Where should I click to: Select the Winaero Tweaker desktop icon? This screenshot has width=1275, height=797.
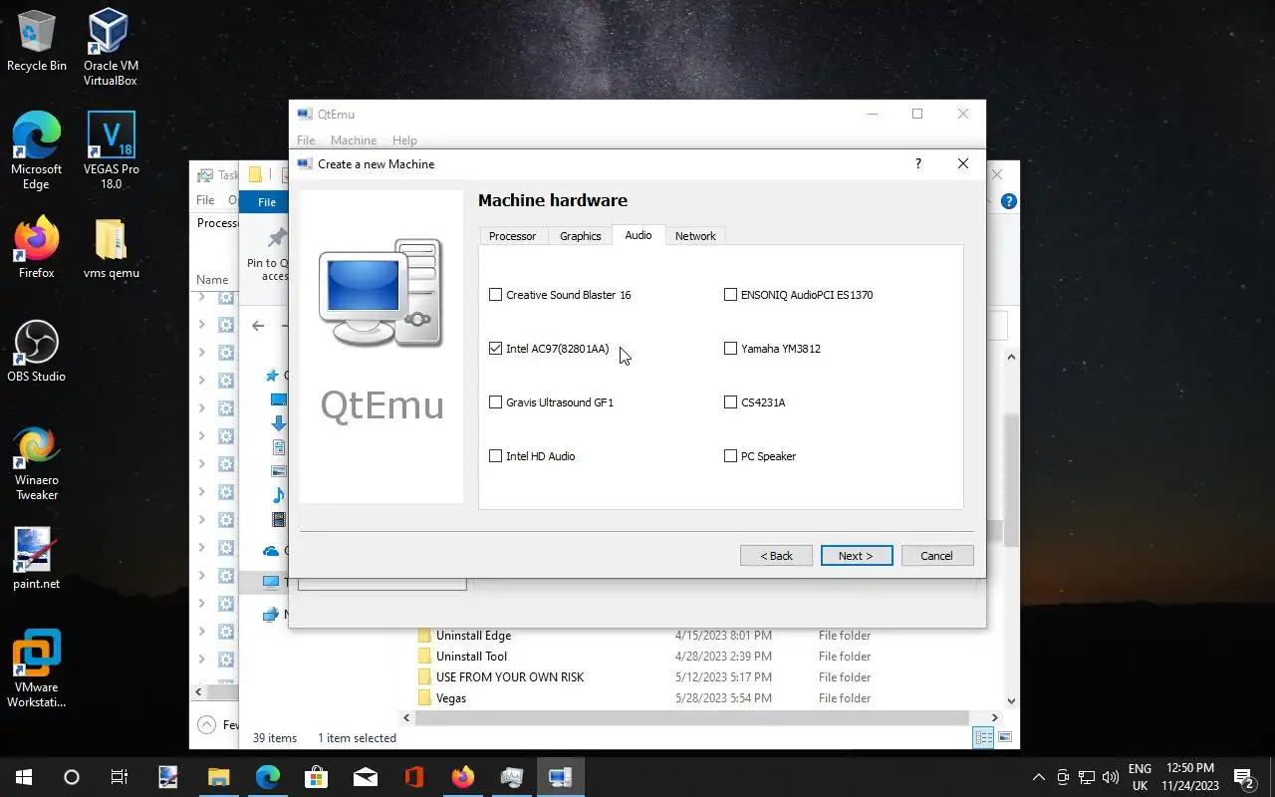pos(37,463)
